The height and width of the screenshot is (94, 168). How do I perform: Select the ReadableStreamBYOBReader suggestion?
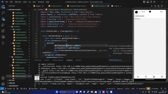pos(81,48)
